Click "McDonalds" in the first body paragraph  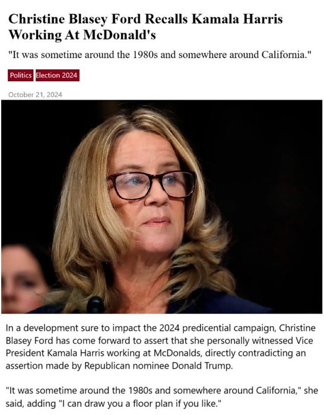tap(177, 353)
